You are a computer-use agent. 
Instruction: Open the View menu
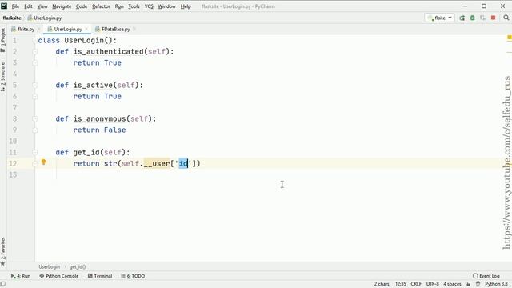[42, 6]
